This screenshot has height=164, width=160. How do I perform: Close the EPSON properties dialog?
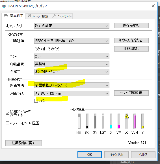point(153,6)
